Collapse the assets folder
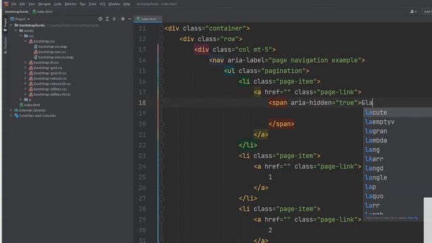Viewport: 432px width, 243px height. [x=16, y=30]
